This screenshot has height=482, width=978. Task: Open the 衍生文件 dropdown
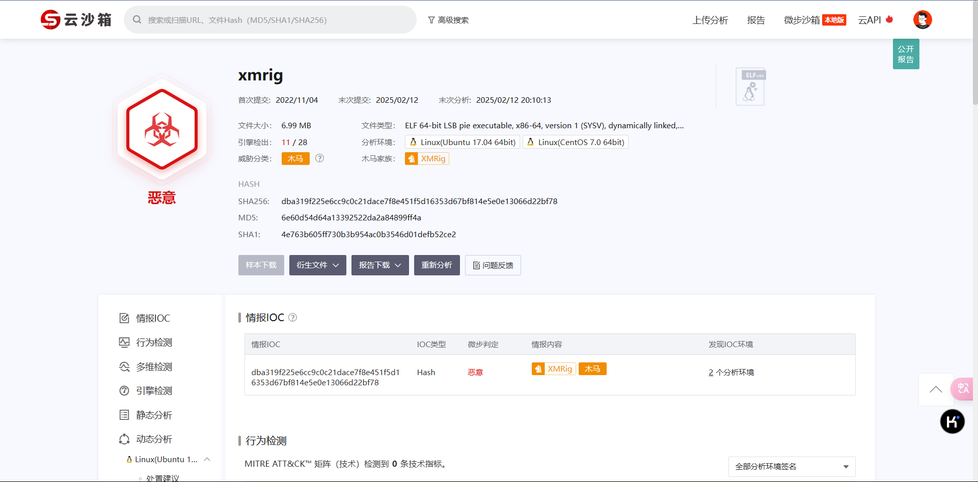click(318, 265)
